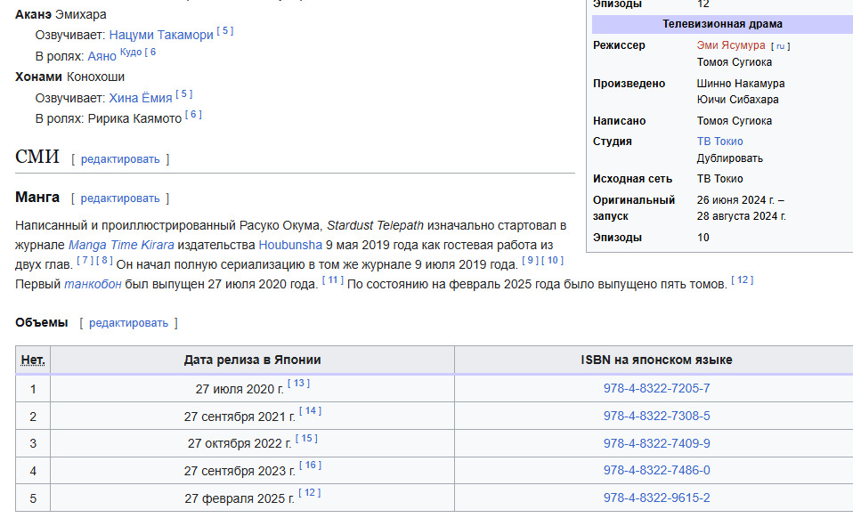Click the Нет. column header
This screenshot has width=853, height=518.
33,360
